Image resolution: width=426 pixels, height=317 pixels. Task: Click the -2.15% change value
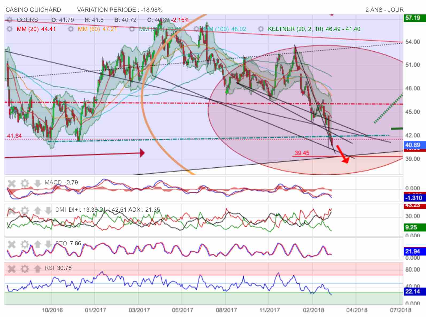180,20
